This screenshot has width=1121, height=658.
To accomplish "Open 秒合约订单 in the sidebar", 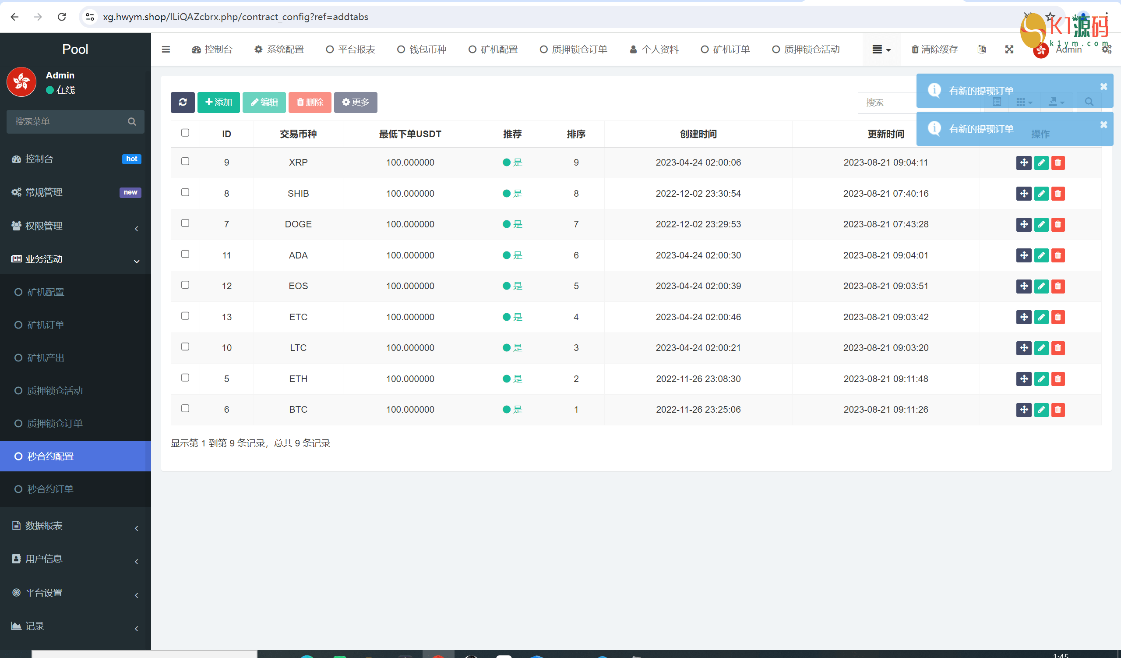I will 50,489.
